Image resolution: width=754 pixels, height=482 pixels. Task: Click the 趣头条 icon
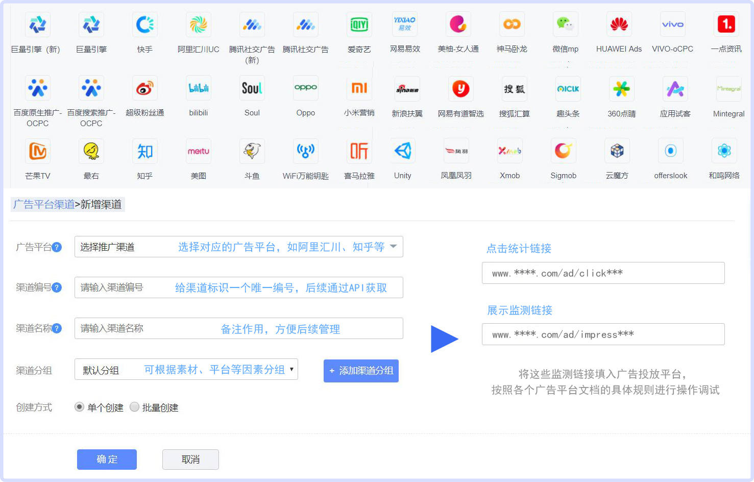pyautogui.click(x=568, y=89)
